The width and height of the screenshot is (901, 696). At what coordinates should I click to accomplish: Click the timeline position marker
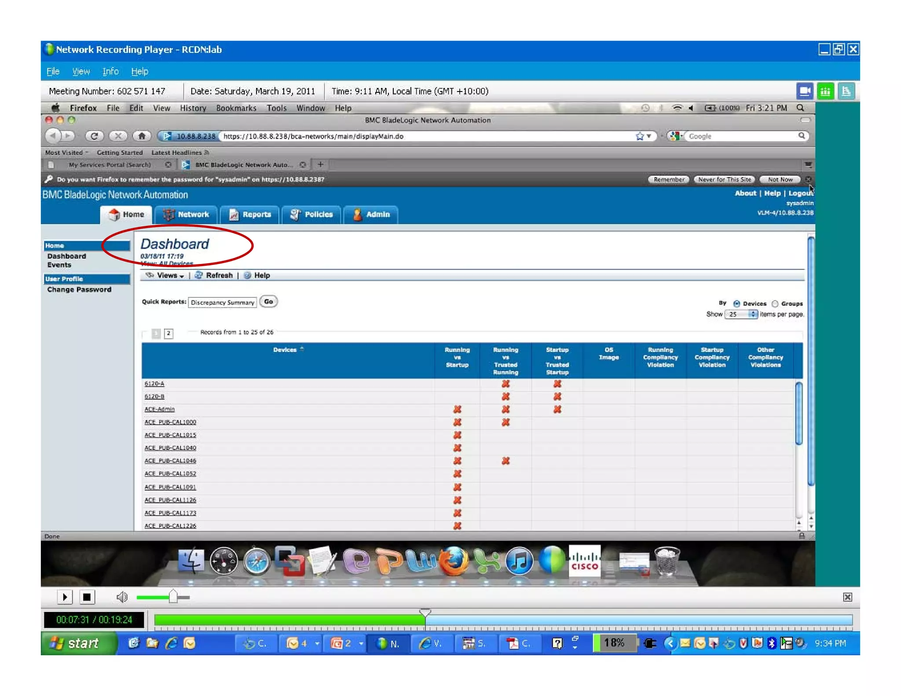[x=425, y=612]
